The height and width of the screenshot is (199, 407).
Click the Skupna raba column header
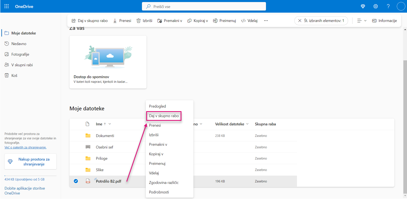tap(265, 124)
